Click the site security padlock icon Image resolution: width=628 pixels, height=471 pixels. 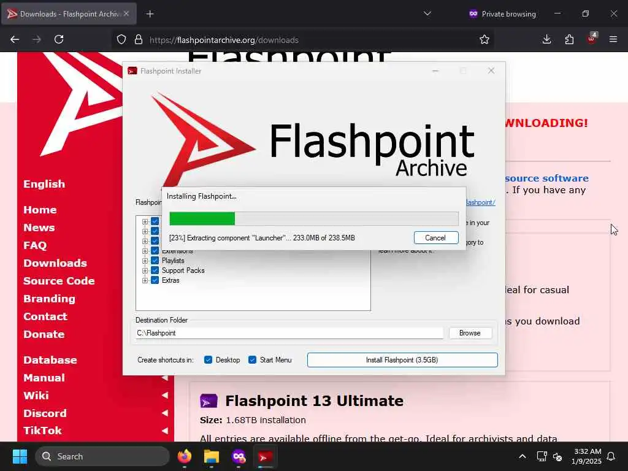139,40
